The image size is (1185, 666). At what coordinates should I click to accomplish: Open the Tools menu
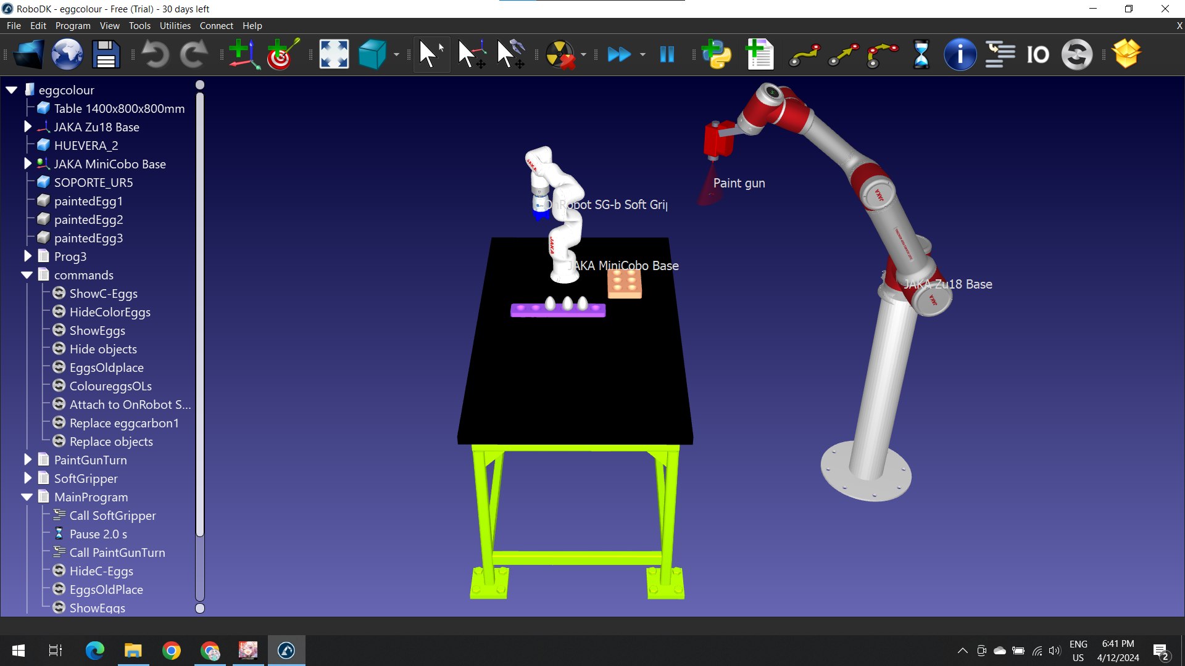[x=139, y=26]
